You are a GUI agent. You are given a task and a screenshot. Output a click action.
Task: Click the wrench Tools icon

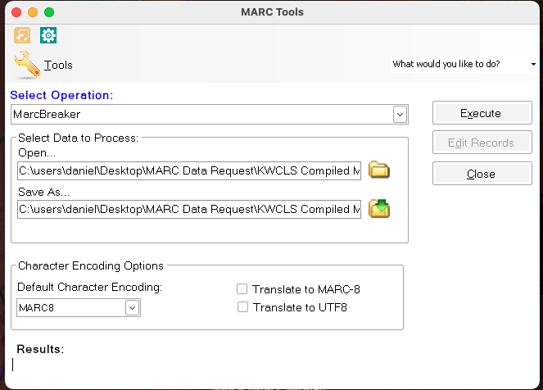27,65
